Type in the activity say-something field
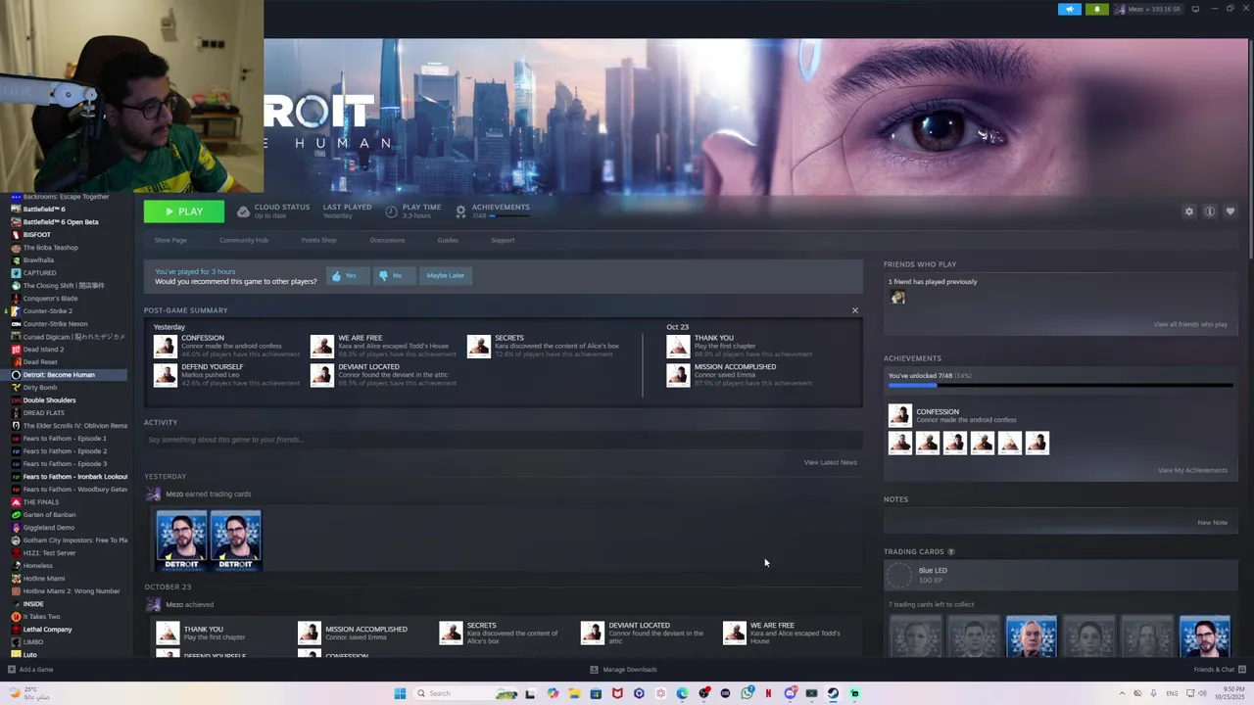This screenshot has height=705, width=1254. coord(502,440)
